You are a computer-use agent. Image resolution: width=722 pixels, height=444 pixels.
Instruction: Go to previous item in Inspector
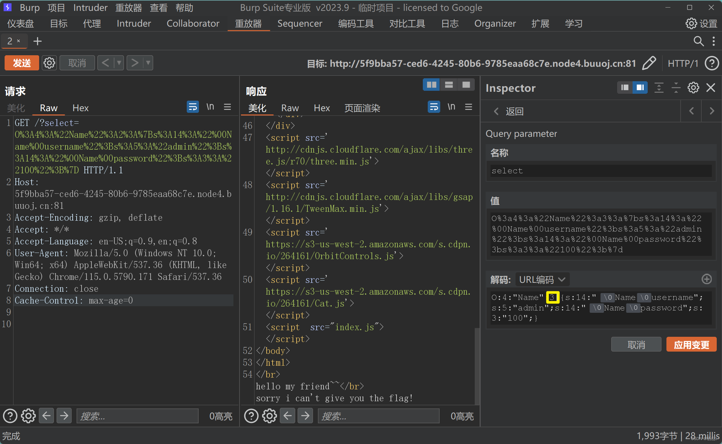[x=691, y=111]
